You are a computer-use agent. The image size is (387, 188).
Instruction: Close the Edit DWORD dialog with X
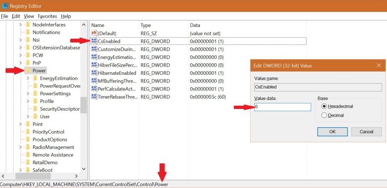point(379,65)
